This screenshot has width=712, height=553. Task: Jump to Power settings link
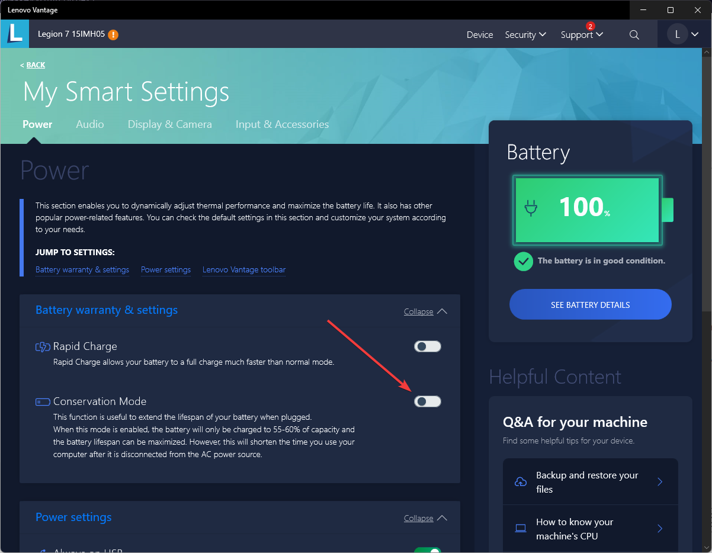[166, 270]
